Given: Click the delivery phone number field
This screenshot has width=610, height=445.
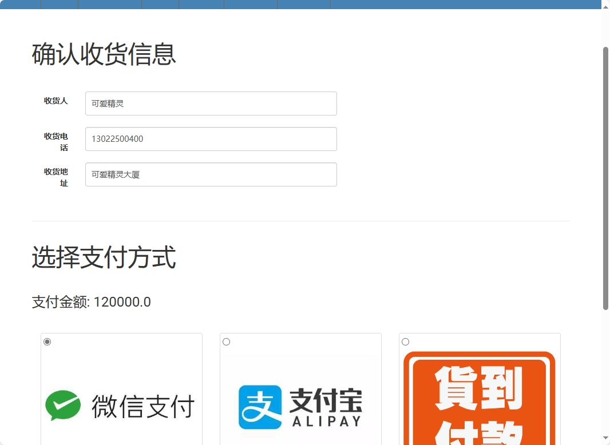Looking at the screenshot, I should 211,139.
